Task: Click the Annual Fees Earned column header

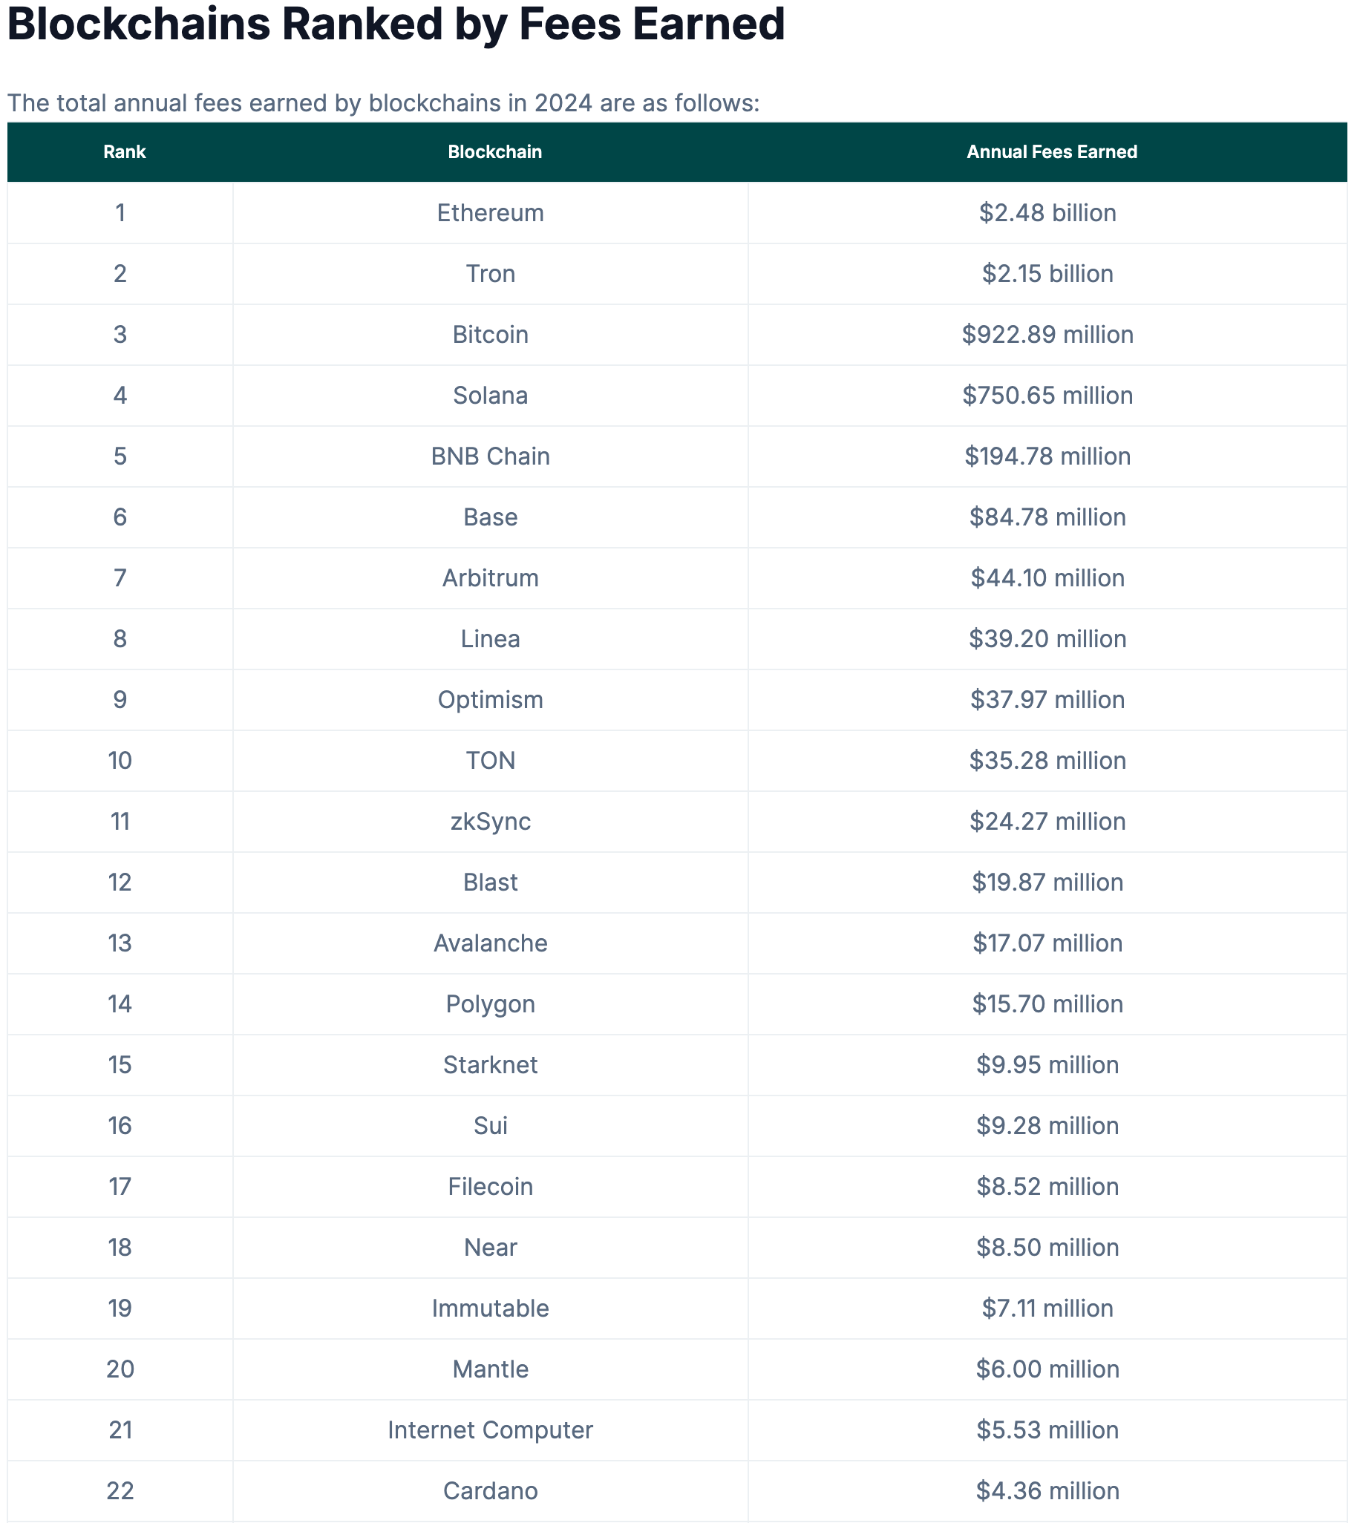Action: [1051, 151]
